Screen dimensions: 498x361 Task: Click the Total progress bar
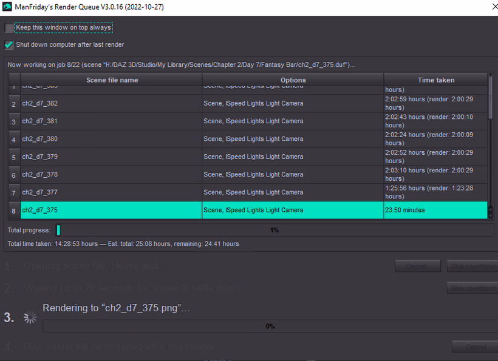275,230
